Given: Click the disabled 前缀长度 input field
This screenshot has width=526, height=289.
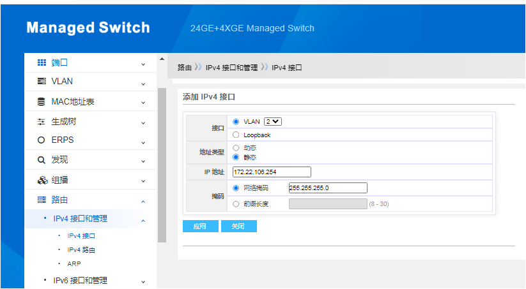Looking at the screenshot, I should pos(328,204).
